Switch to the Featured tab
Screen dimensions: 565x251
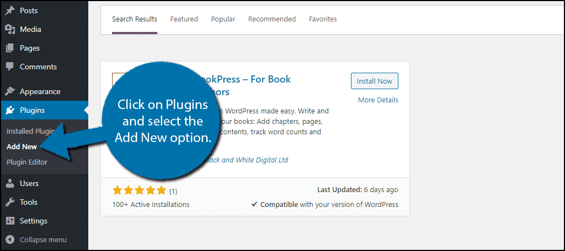pos(184,19)
